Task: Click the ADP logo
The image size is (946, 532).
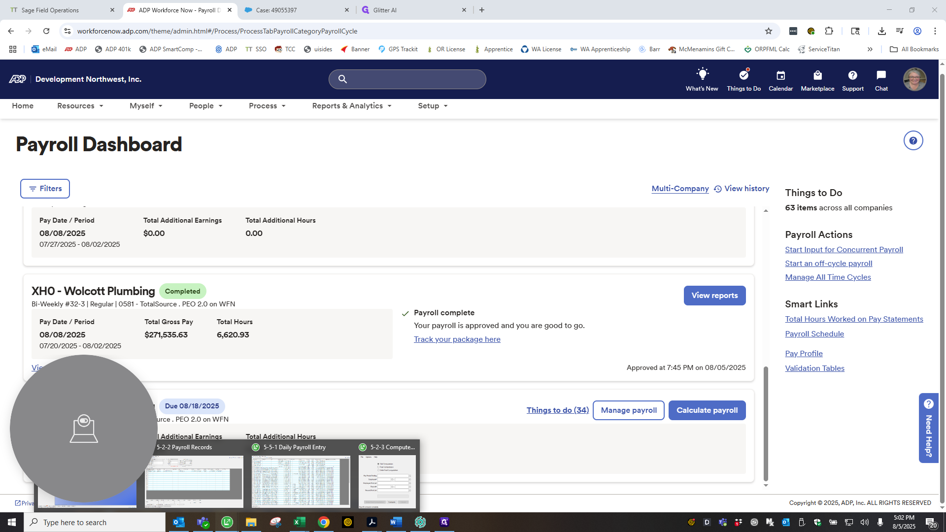Action: pyautogui.click(x=17, y=79)
